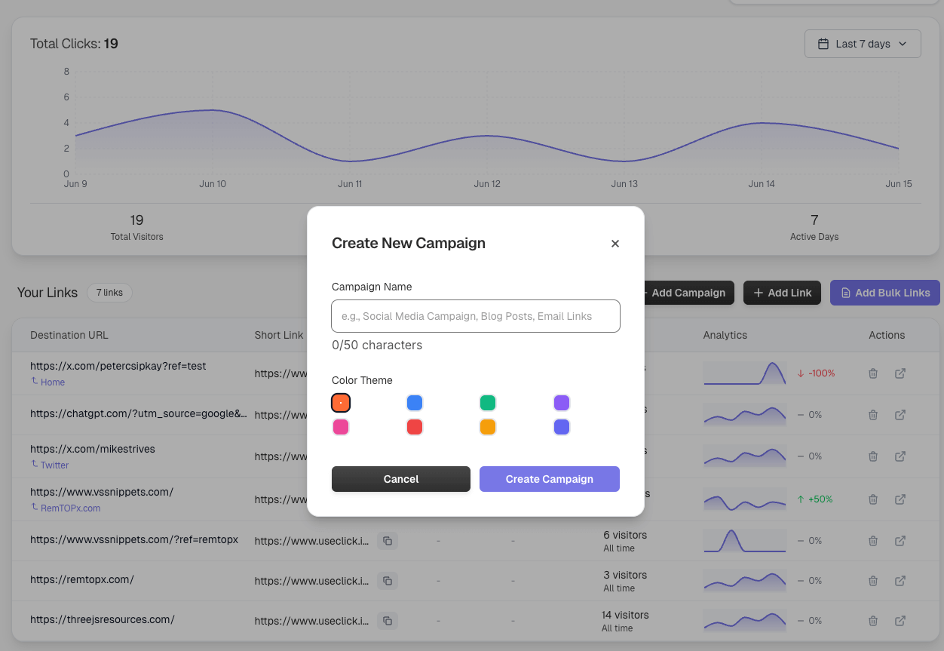The image size is (944, 651).
Task: Delete the x.com/mikestrives link
Action: point(872,456)
